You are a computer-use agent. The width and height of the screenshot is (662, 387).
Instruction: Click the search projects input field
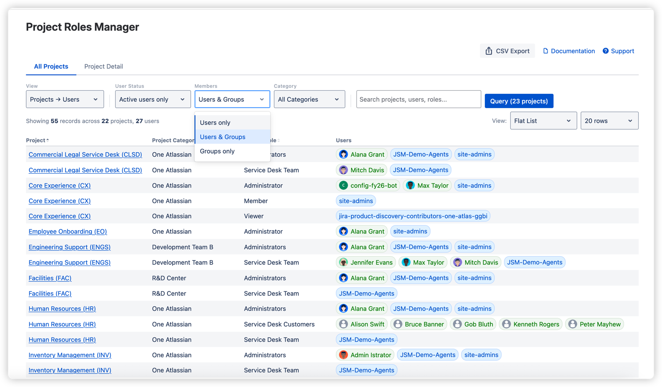coord(418,99)
